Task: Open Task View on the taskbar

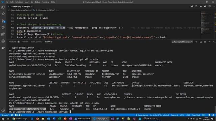Action: coord(8,119)
